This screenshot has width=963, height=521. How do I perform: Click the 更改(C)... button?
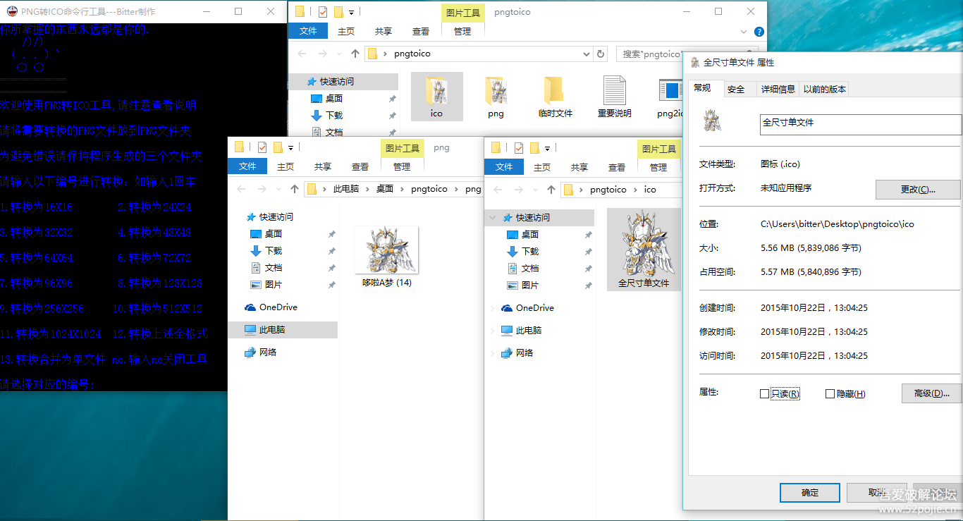[x=918, y=190]
